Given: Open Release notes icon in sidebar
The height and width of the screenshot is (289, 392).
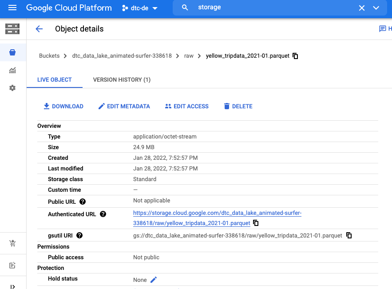Looking at the screenshot, I should 12,265.
